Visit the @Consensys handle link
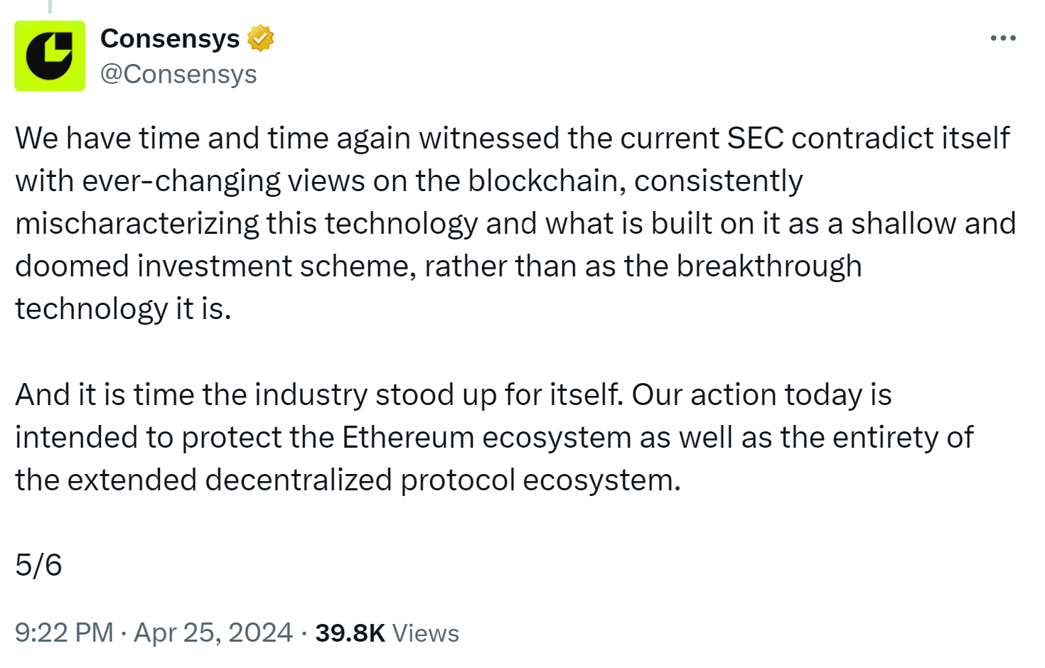 [x=178, y=74]
